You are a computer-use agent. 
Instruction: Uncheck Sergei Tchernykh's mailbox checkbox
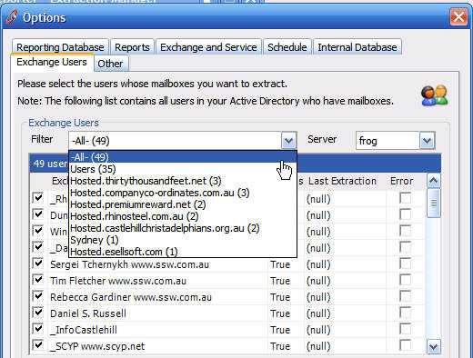pos(38,263)
